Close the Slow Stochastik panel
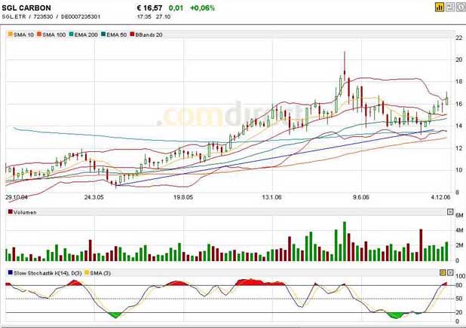 click(450, 272)
